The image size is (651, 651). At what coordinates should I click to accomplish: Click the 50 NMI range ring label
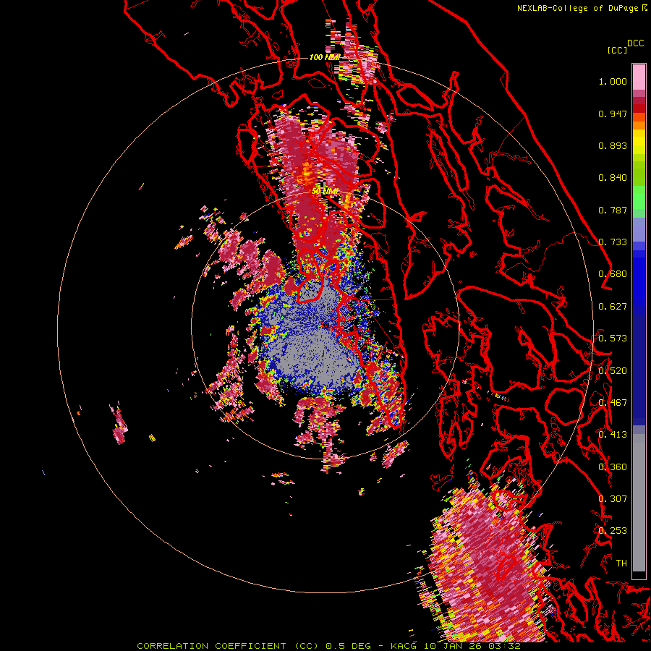tap(325, 192)
